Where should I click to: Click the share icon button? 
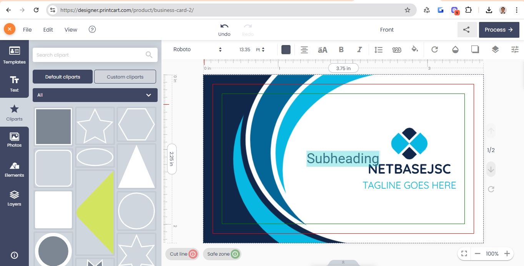coord(467,30)
